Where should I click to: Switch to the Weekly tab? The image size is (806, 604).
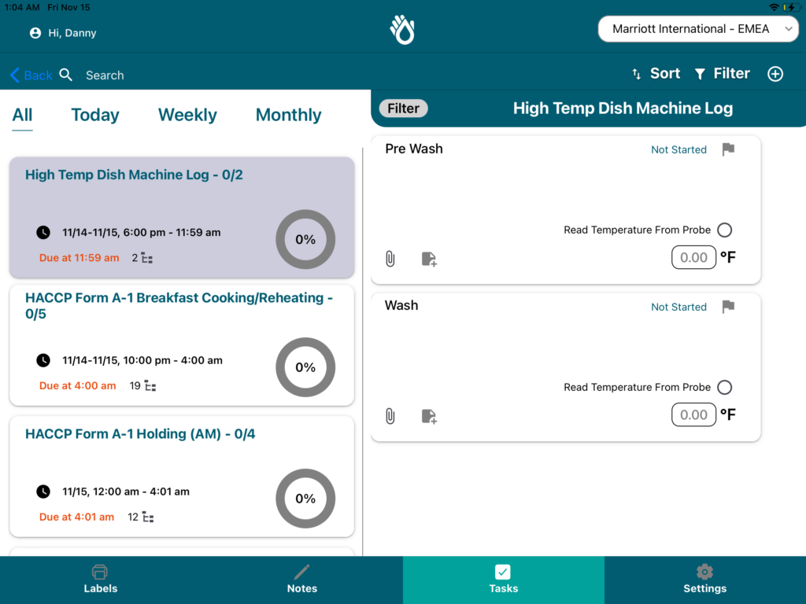click(x=187, y=115)
